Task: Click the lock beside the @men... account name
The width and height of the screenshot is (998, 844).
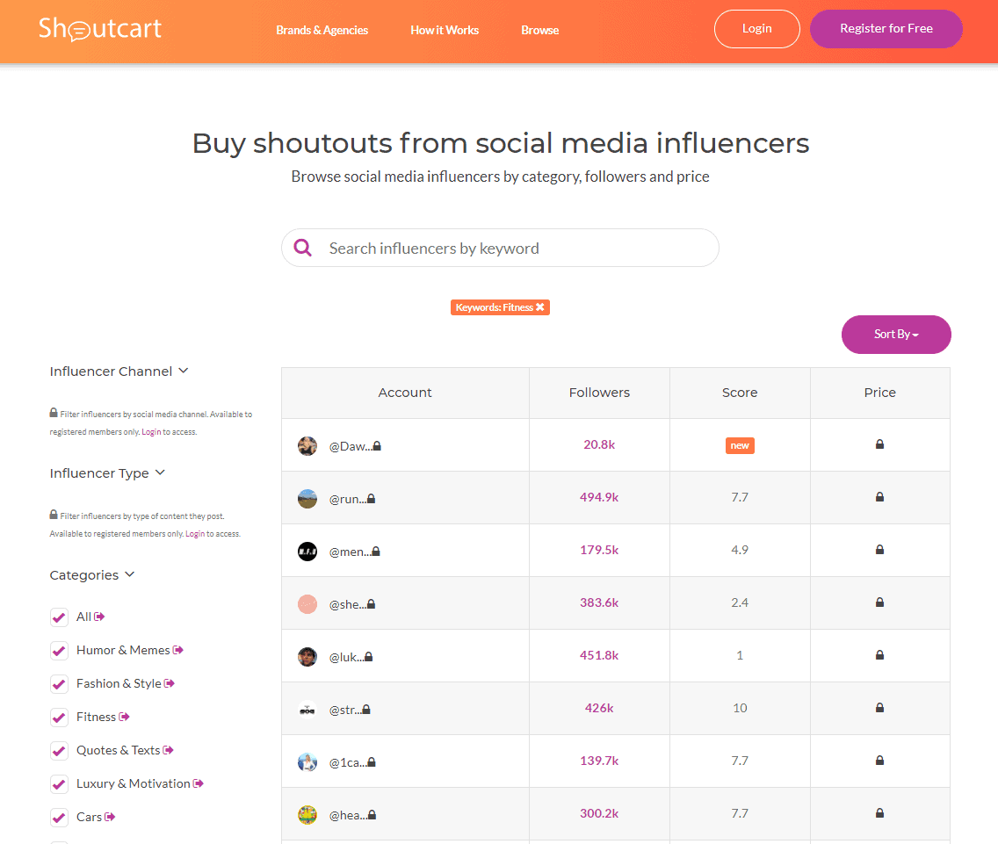Action: [x=375, y=552]
